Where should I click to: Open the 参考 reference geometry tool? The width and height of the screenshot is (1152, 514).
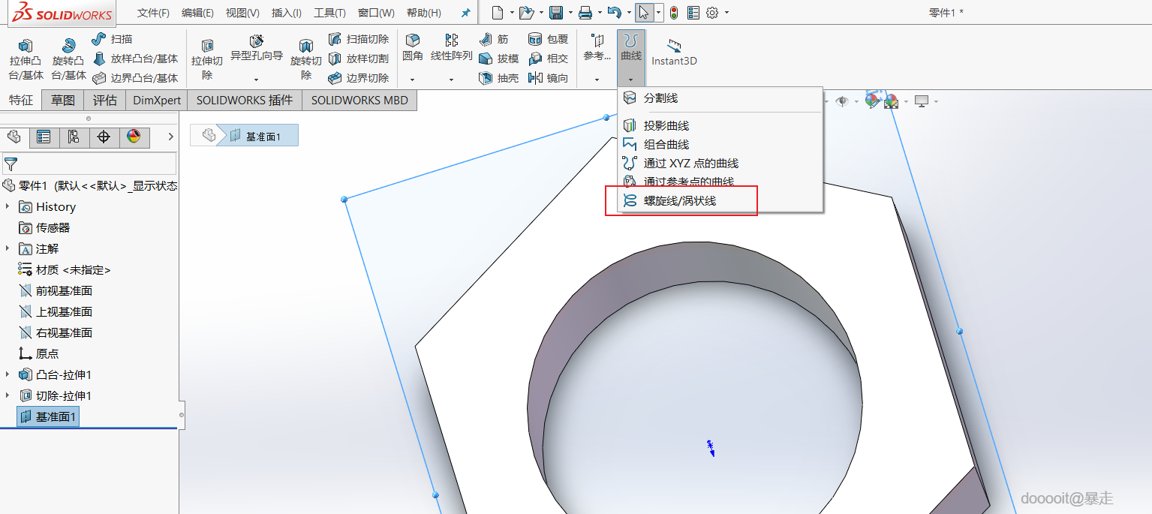(597, 48)
